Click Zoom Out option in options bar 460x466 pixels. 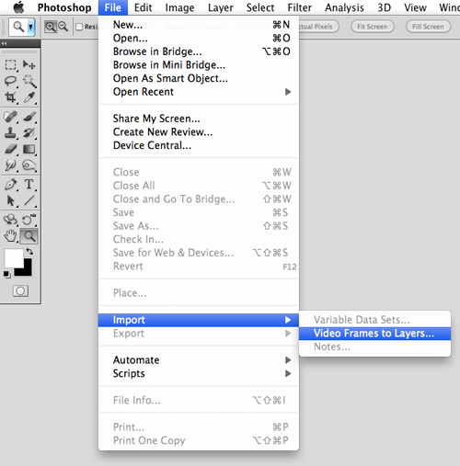pos(63,27)
